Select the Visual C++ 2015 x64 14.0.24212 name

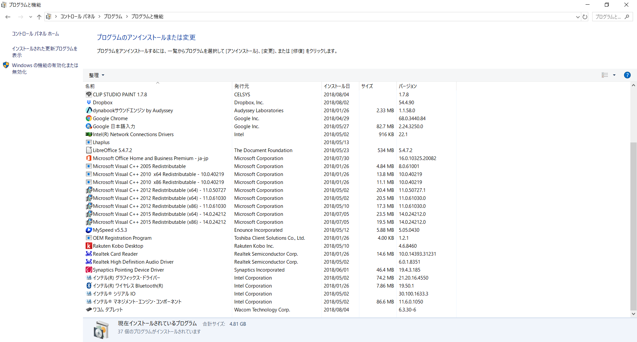159,214
